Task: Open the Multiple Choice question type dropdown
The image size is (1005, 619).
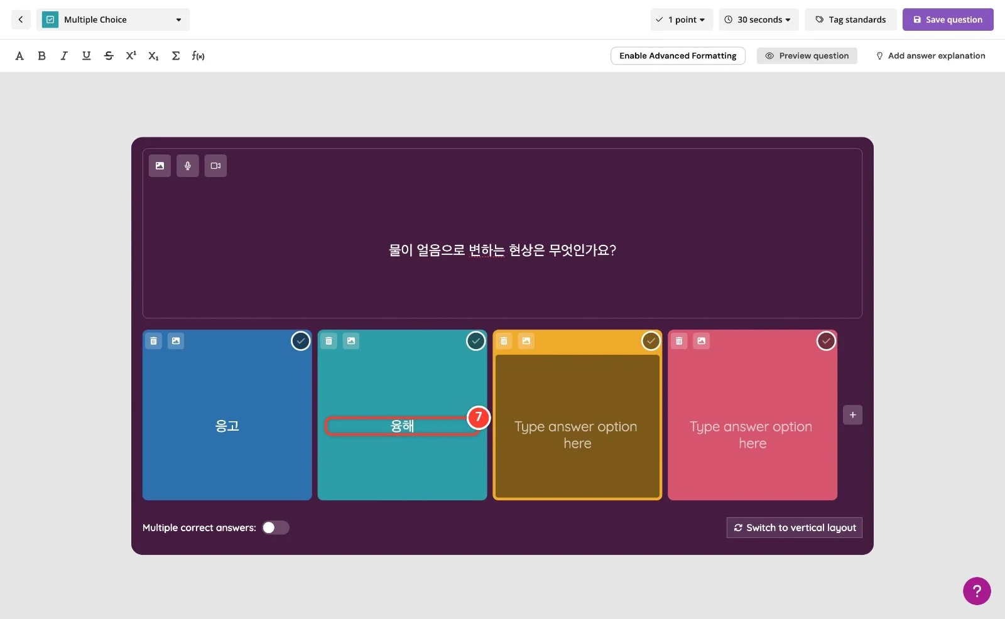Action: click(x=113, y=19)
